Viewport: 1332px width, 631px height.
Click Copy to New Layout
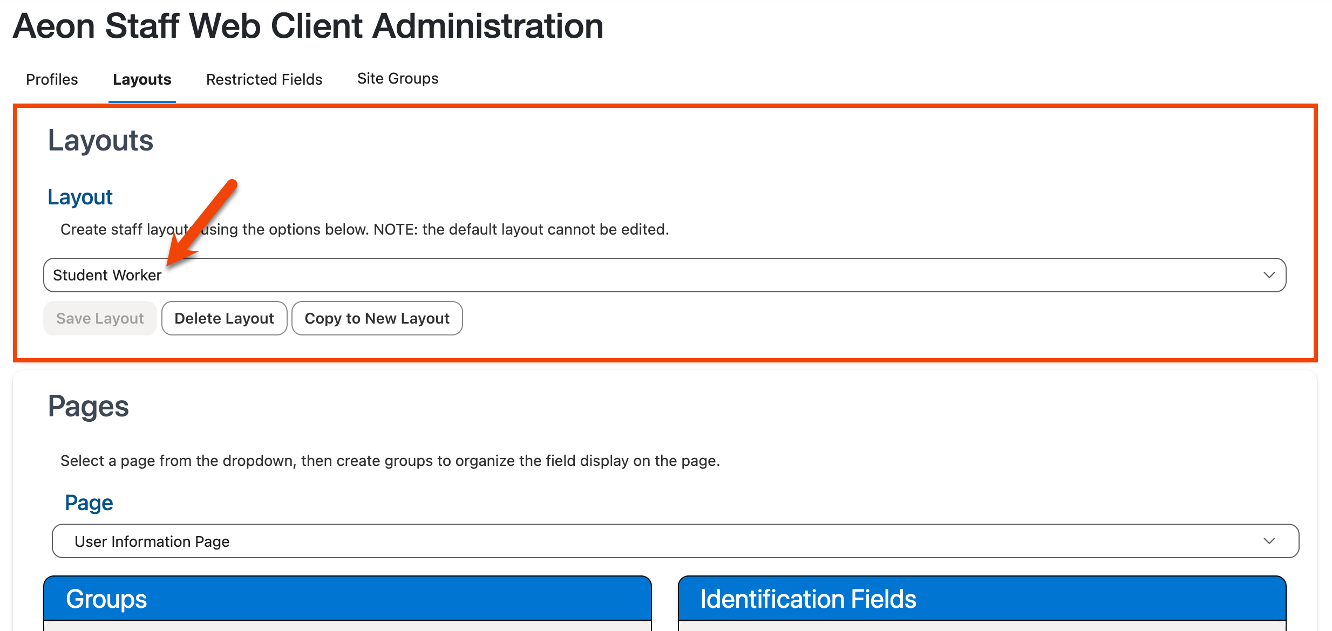[377, 318]
